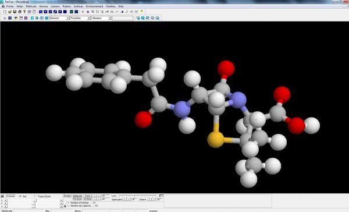Image resolution: width=349 pixels, height=212 pixels.
Task: Click the crosshair center tool icon
Action: click(83, 12)
